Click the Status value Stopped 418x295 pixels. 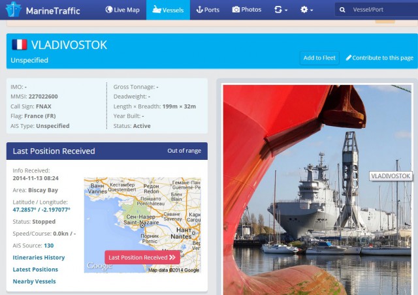[44, 222]
